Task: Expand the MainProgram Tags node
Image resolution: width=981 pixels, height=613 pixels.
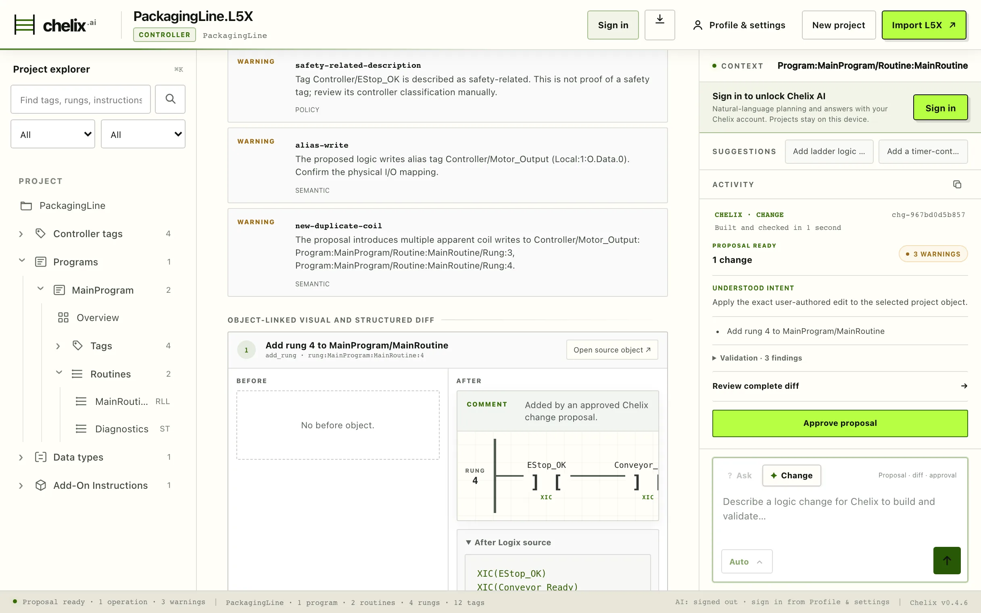Action: (58, 346)
